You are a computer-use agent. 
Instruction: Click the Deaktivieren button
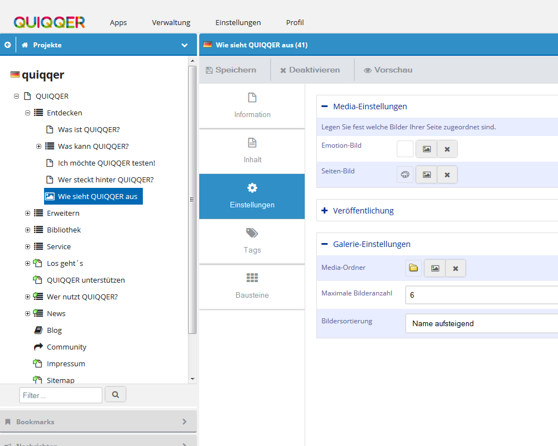point(310,70)
